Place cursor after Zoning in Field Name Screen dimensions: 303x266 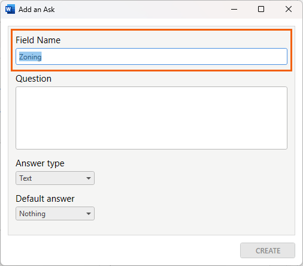(x=43, y=57)
